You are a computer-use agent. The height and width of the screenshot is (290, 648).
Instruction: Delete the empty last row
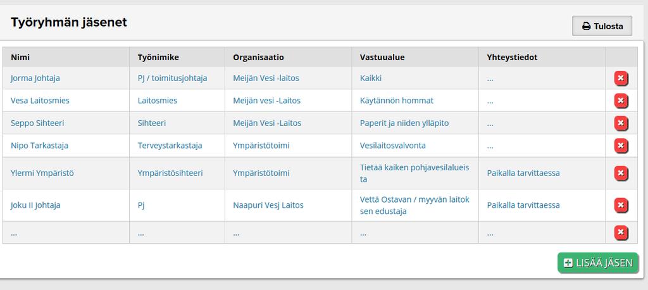621,233
